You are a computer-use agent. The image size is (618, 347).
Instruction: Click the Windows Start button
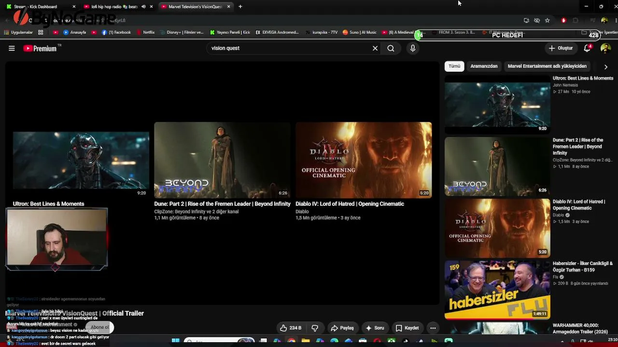click(176, 341)
